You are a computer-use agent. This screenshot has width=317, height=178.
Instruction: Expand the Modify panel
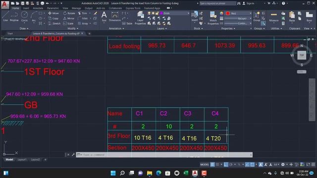tap(73, 29)
